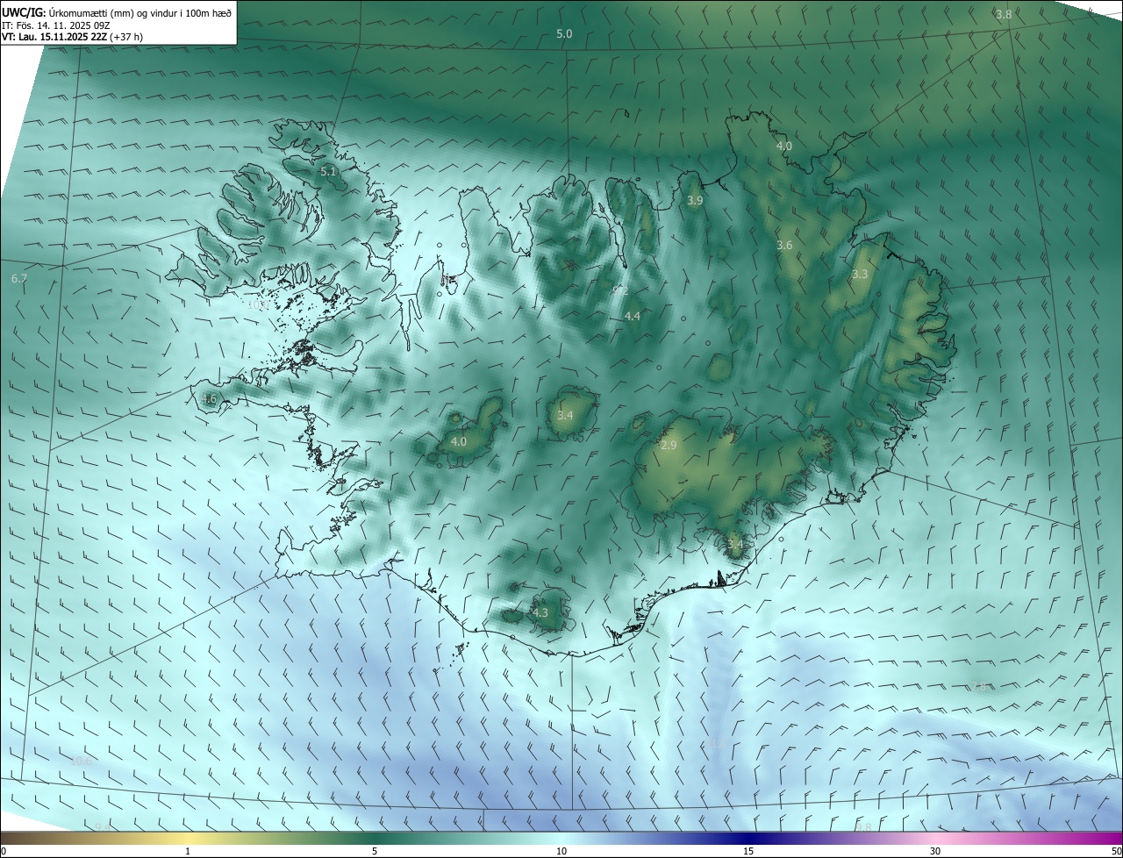Click the 3.3 value in east Iceland
Screen dimensions: 1123x858
click(860, 275)
